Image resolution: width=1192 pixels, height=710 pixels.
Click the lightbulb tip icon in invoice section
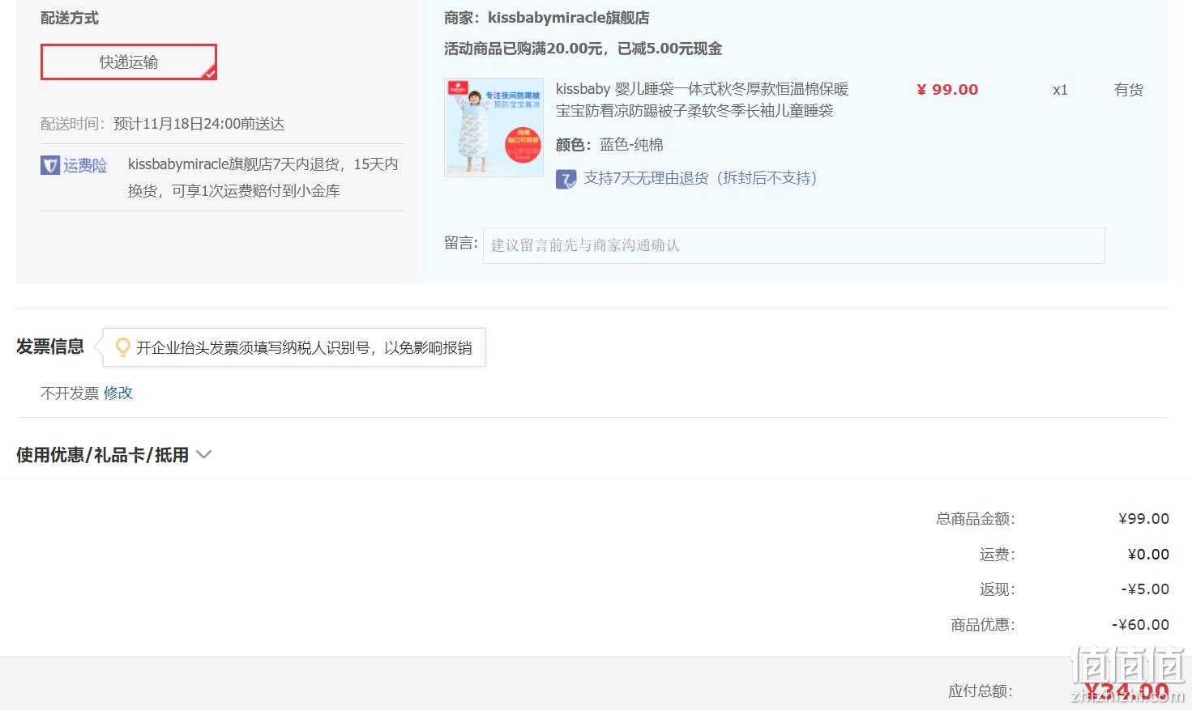coord(122,347)
